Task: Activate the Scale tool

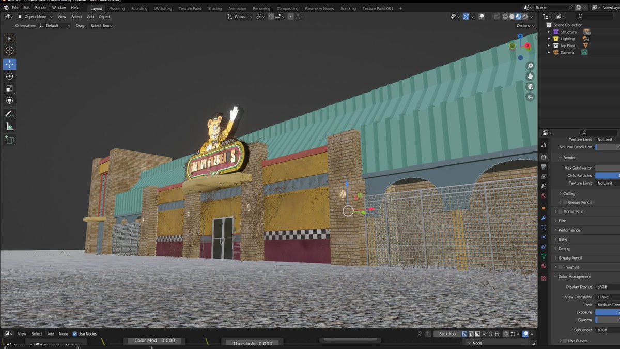Action: (x=9, y=88)
